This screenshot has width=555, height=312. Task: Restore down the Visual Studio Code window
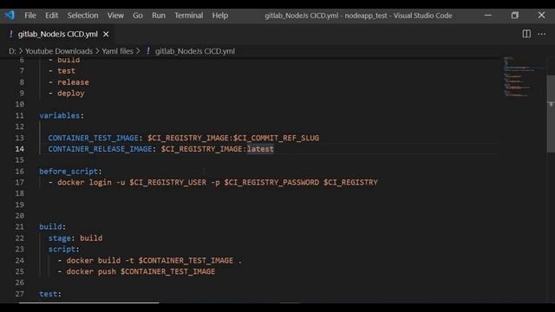click(514, 16)
